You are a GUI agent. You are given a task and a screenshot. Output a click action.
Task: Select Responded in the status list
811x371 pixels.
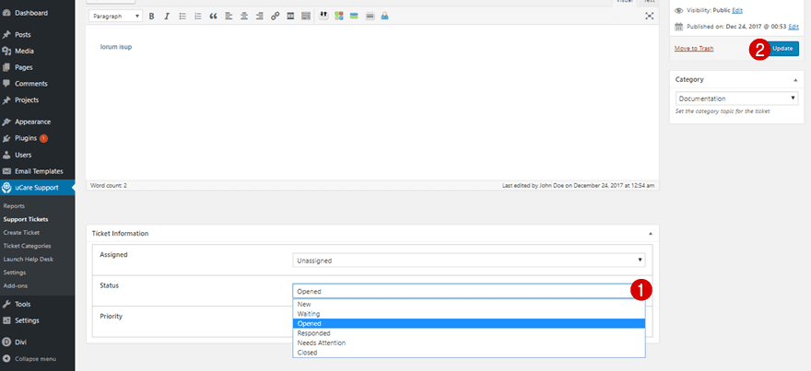pos(468,333)
